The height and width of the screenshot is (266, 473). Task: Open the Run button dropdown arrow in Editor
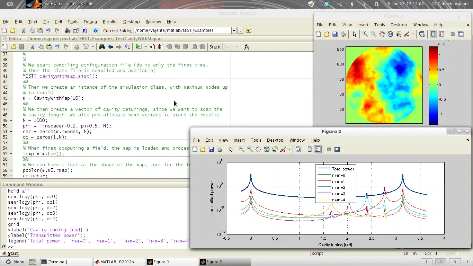click(x=146, y=47)
